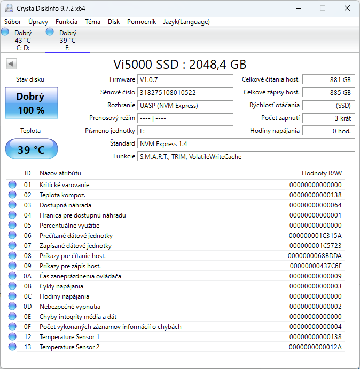
Task: Click status orb of Dostupná náhrada row
Action: point(12,205)
